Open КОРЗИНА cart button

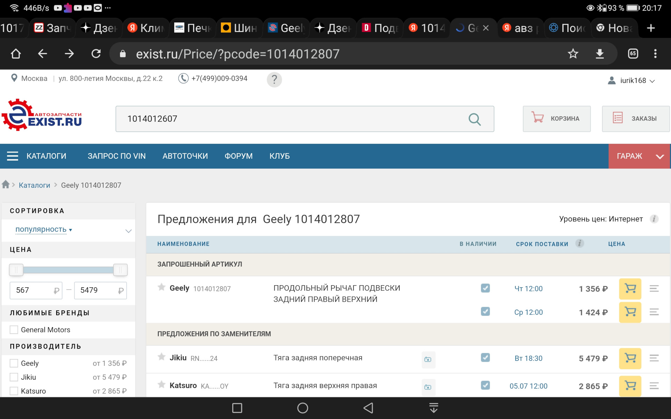coord(557,119)
